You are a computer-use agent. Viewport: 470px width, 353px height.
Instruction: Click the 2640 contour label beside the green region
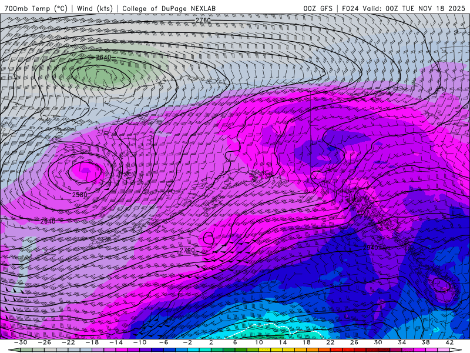tap(103, 57)
